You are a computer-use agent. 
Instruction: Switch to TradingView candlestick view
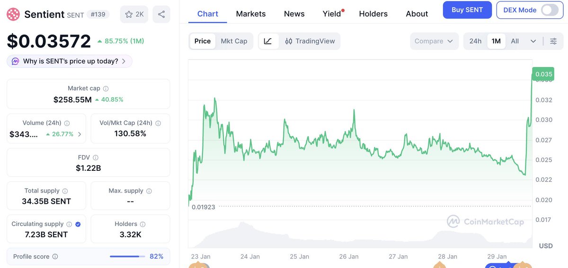pyautogui.click(x=310, y=41)
